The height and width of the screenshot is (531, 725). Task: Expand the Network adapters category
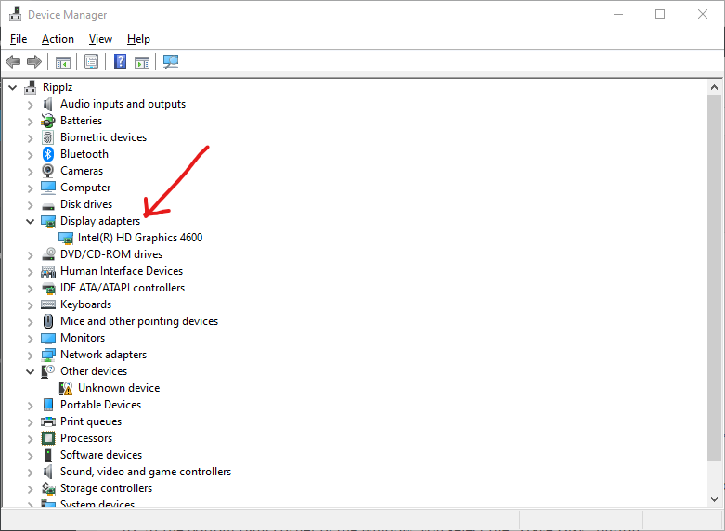pos(30,356)
